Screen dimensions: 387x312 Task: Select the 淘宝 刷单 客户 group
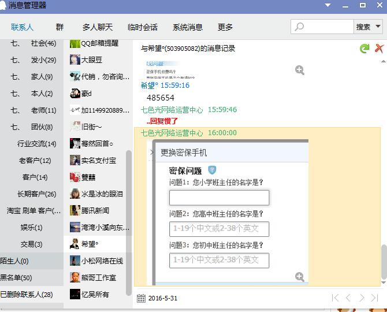click(x=32, y=211)
